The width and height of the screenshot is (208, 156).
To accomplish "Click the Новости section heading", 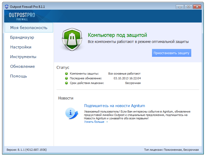I will 66,98.
